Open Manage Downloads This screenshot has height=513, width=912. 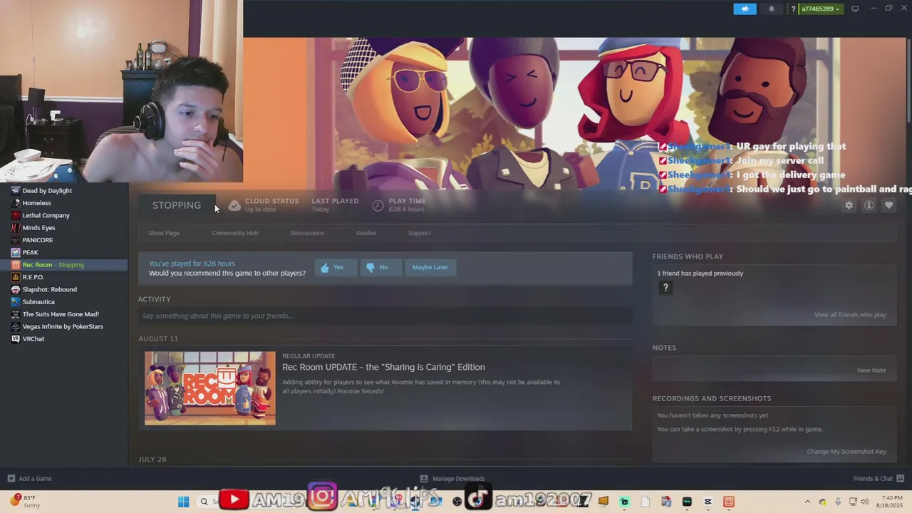pos(452,479)
